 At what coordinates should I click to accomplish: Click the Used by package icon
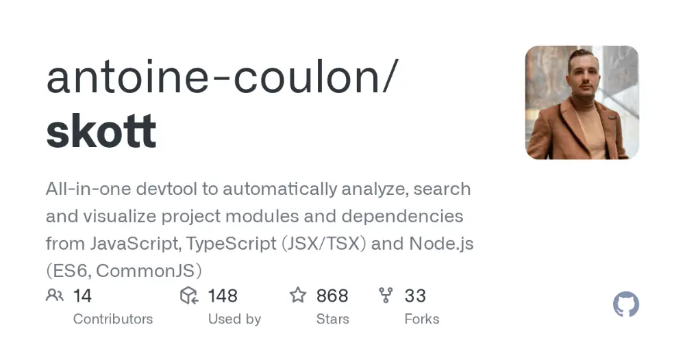click(189, 295)
